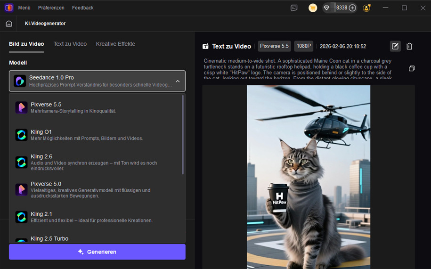Click the Text zu Video result heading

[231, 47]
